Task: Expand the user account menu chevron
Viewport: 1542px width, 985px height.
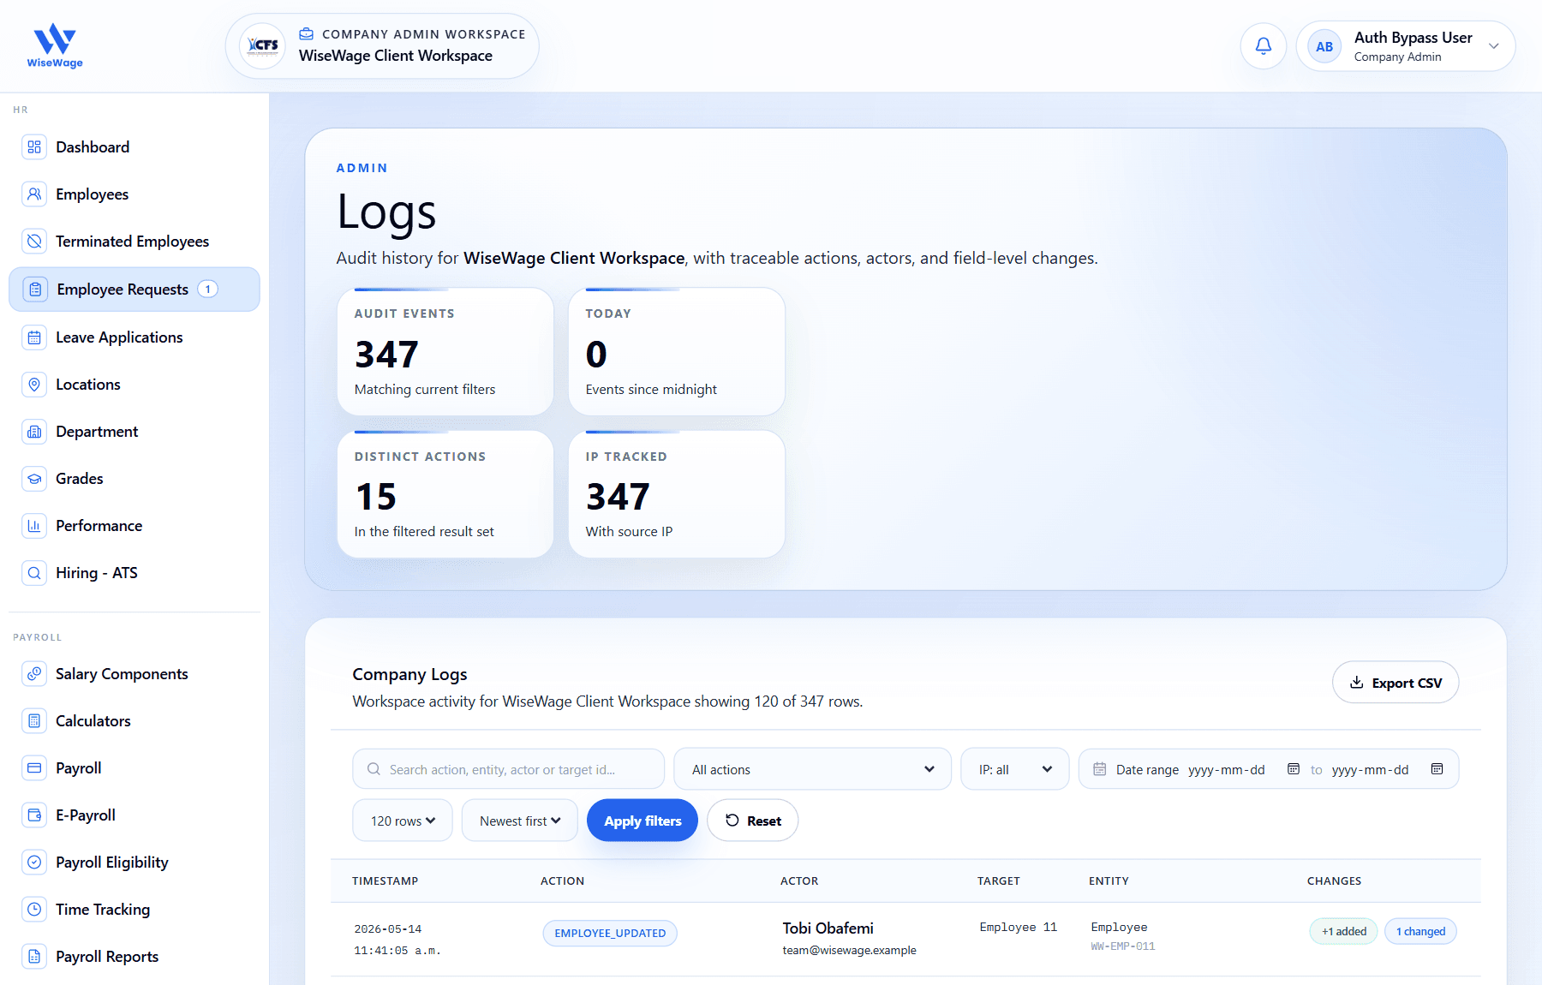Action: (x=1494, y=46)
